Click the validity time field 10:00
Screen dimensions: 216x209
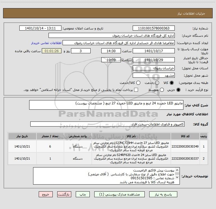tap(111, 60)
